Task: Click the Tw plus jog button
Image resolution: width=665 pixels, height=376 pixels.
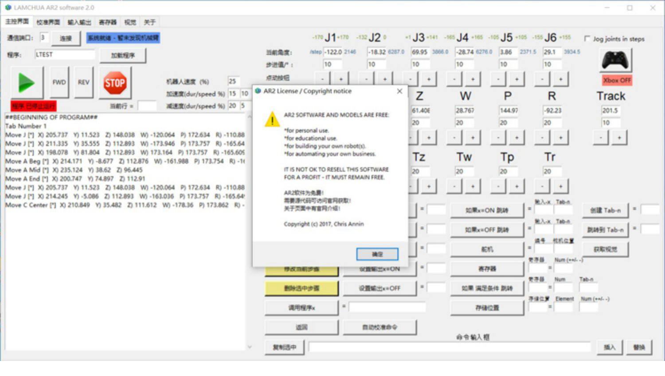Action: point(473,186)
